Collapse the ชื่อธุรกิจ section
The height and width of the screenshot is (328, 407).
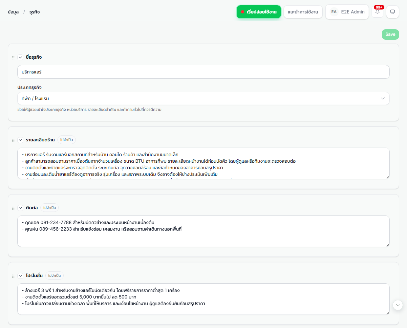pyautogui.click(x=20, y=57)
